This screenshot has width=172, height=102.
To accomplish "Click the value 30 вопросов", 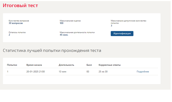I will click(16, 23).
